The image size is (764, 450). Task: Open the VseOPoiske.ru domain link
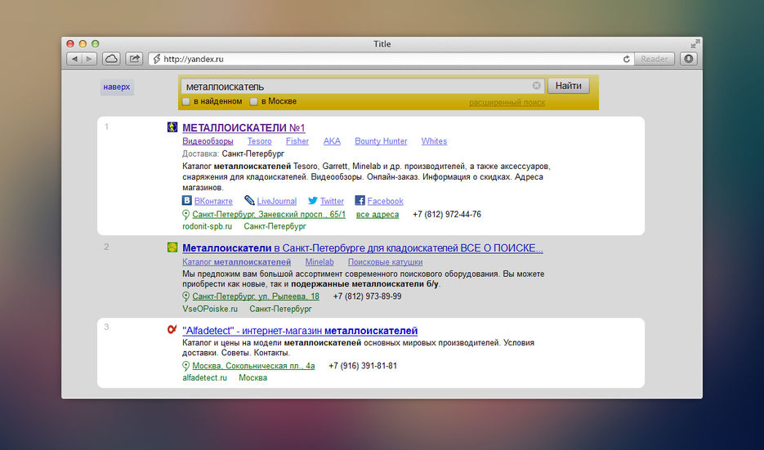(210, 309)
